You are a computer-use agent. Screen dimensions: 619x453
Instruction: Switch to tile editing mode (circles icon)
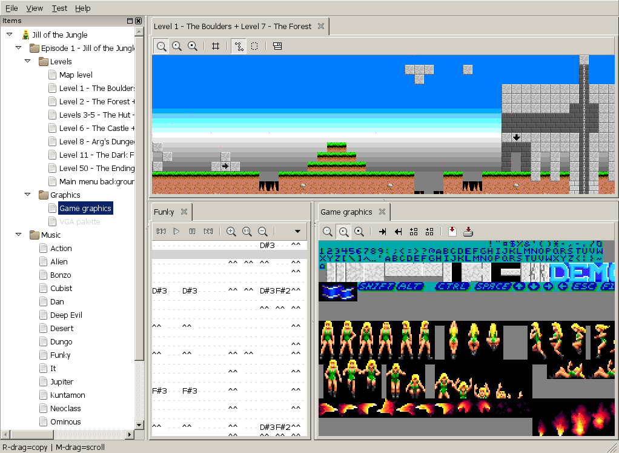239,46
